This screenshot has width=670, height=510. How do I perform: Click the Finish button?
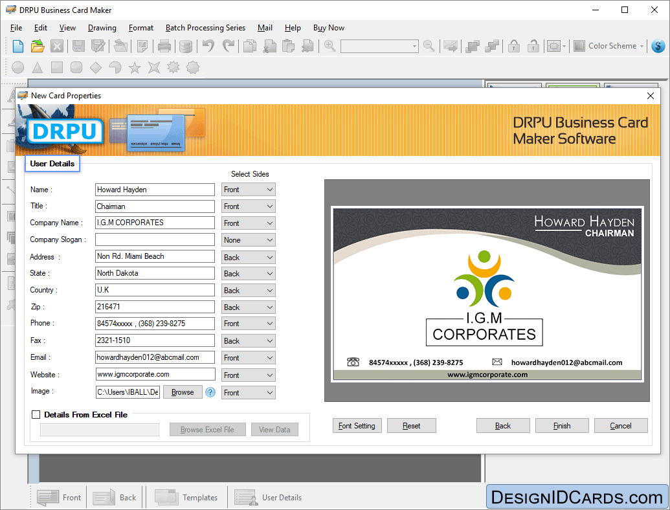tap(562, 426)
